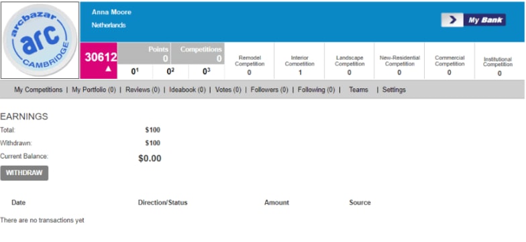Go to Reviews (0)
This screenshot has width=526, height=242.
pos(142,90)
